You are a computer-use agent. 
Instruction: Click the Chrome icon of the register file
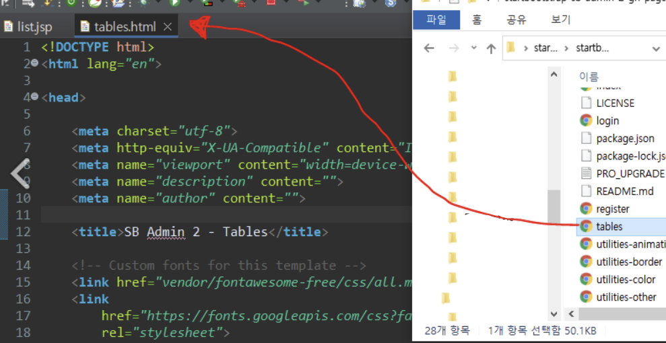click(586, 208)
